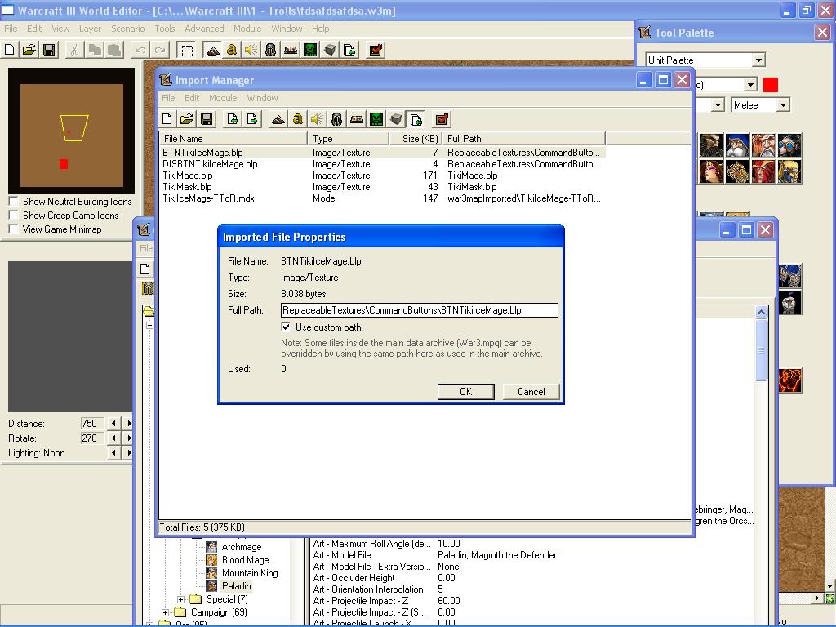Select Blood Mage in unit tree

pyautogui.click(x=245, y=560)
